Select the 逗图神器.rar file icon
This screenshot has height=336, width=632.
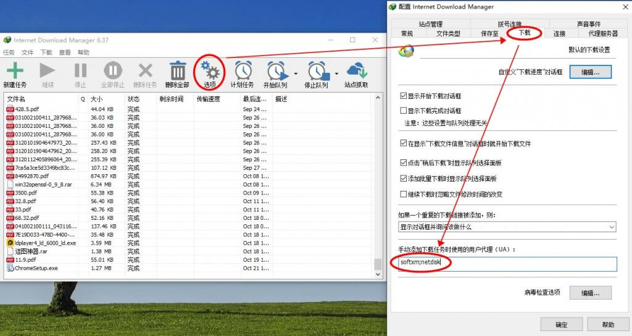pos(10,251)
